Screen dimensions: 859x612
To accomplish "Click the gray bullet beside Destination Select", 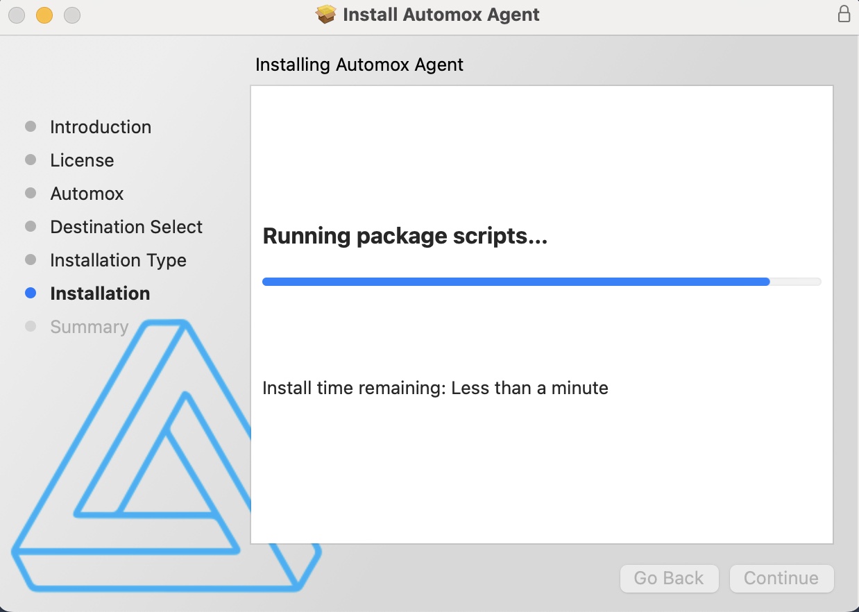I will (x=31, y=227).
